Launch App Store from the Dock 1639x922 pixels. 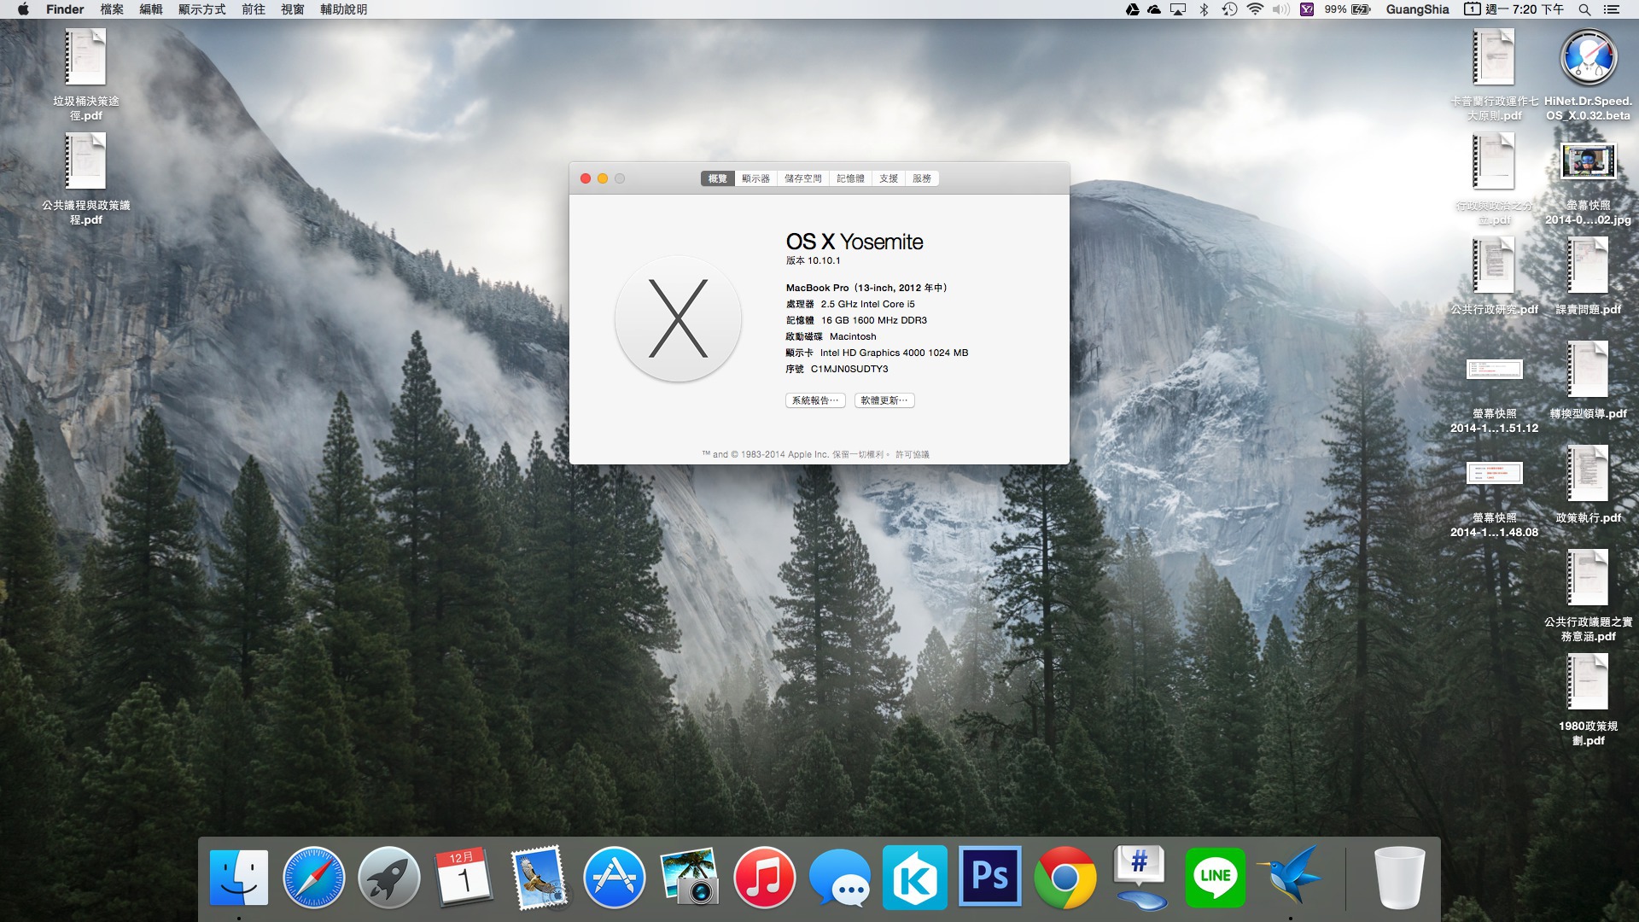pyautogui.click(x=615, y=878)
